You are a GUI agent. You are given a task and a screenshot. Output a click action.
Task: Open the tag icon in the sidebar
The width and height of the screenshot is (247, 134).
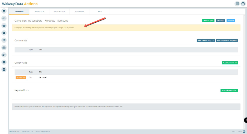(4, 33)
